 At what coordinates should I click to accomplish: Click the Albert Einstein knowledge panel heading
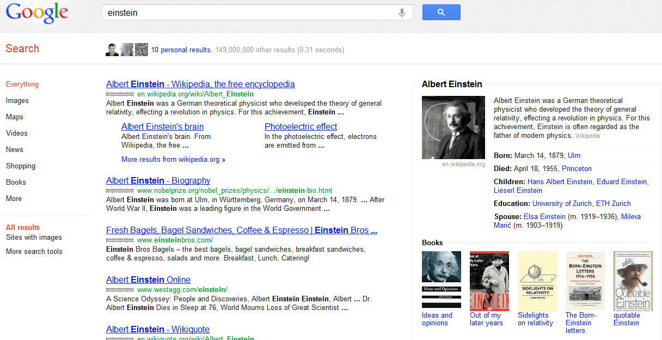(x=452, y=84)
